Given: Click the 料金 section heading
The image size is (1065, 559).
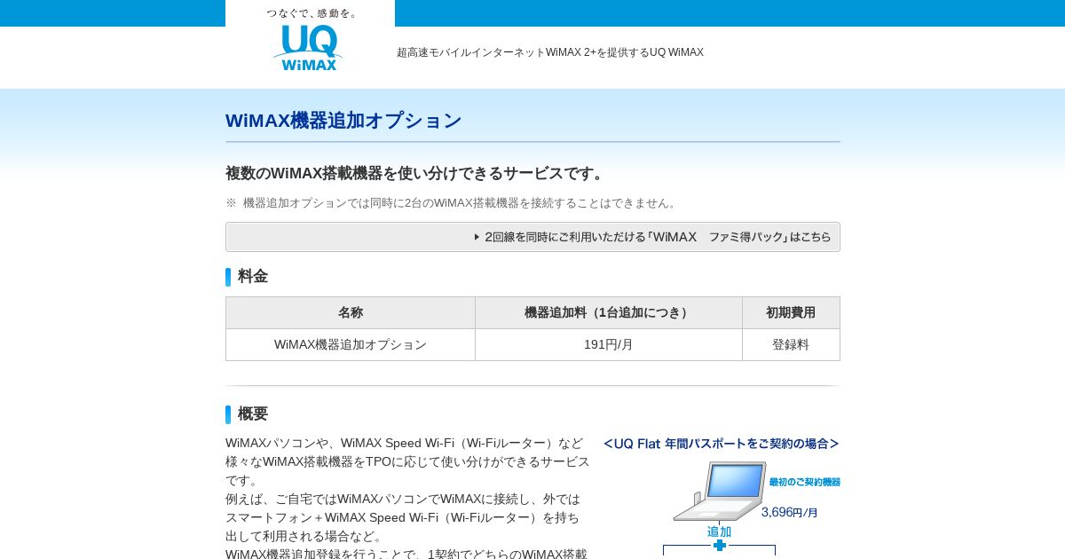Looking at the screenshot, I should (x=253, y=276).
